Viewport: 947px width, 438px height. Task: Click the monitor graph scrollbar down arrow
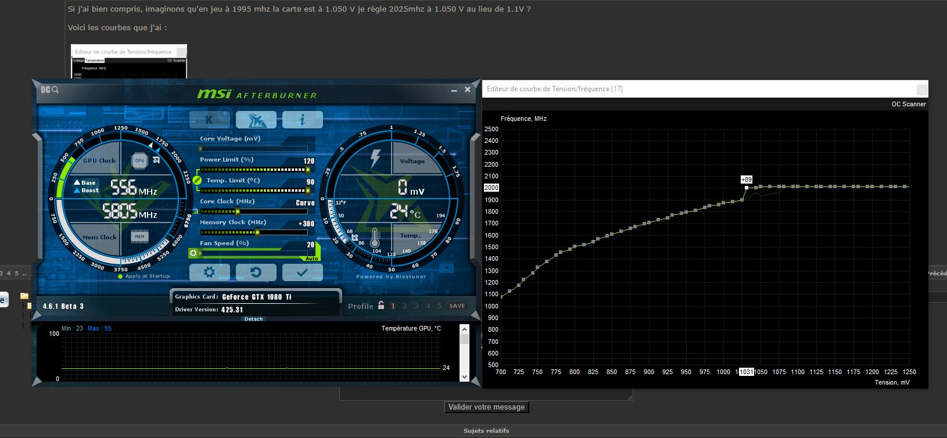coord(464,376)
